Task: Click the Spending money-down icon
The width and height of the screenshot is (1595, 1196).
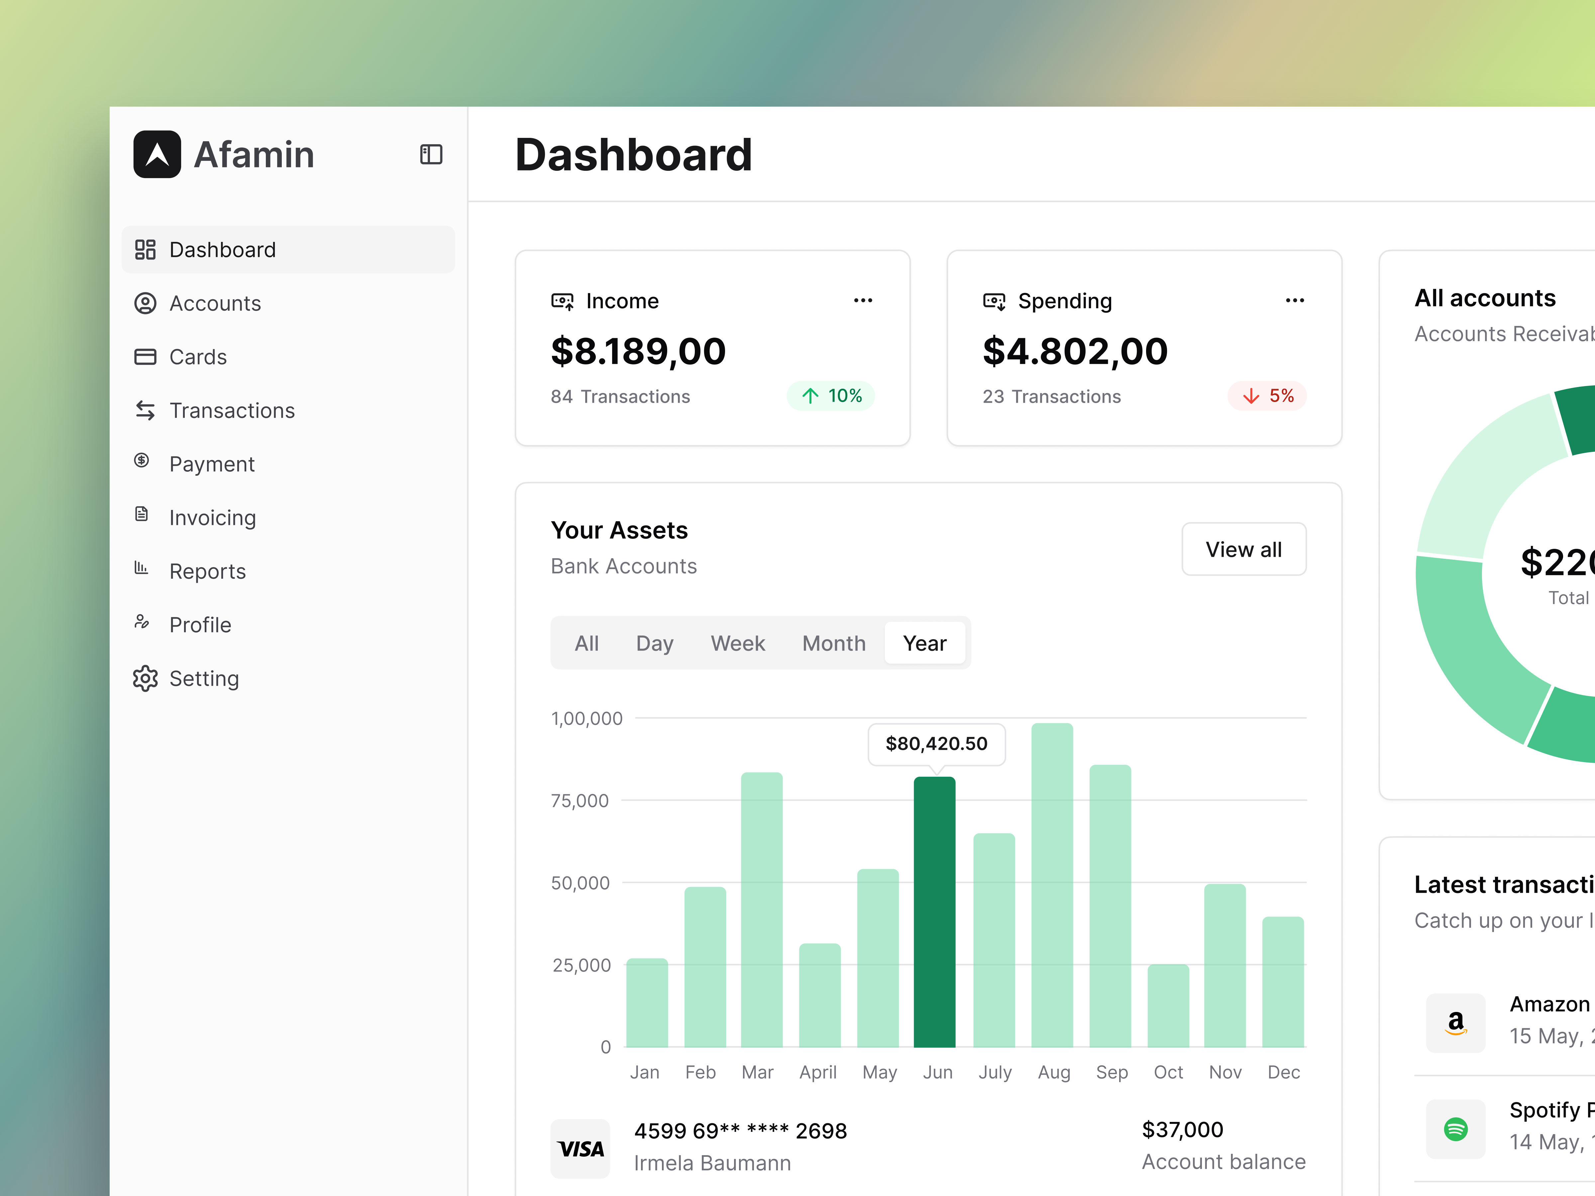Action: (x=994, y=301)
